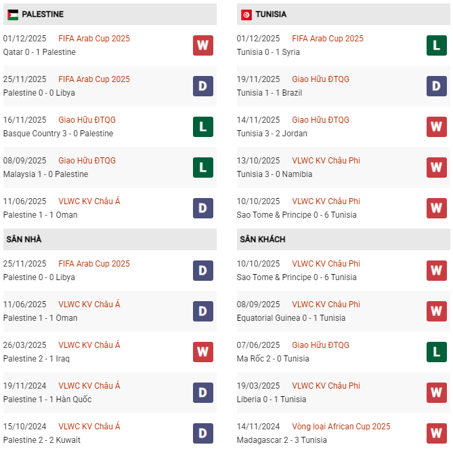Click the D badge for Palestine 2 - 2 Kuwait

tap(202, 433)
